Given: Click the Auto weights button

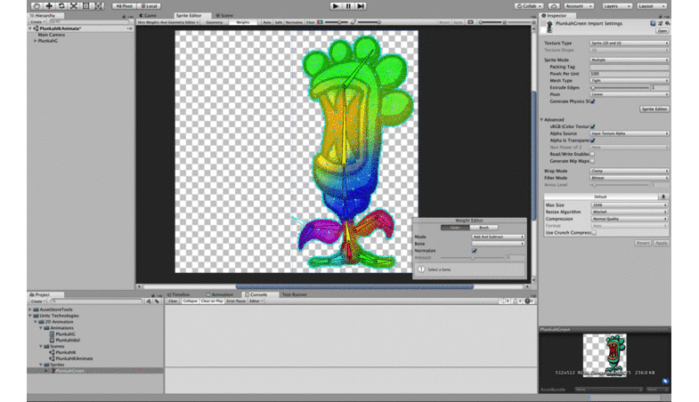Looking at the screenshot, I should (x=266, y=22).
